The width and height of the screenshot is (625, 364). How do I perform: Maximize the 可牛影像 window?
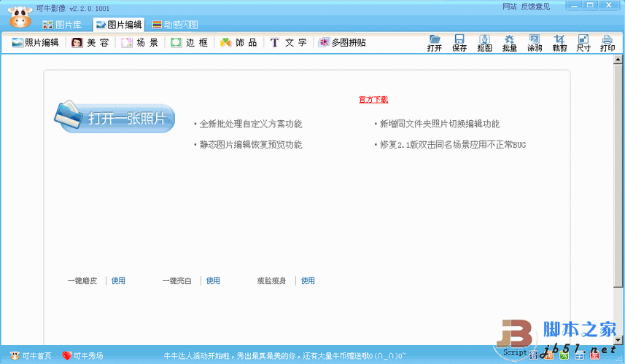pos(590,5)
